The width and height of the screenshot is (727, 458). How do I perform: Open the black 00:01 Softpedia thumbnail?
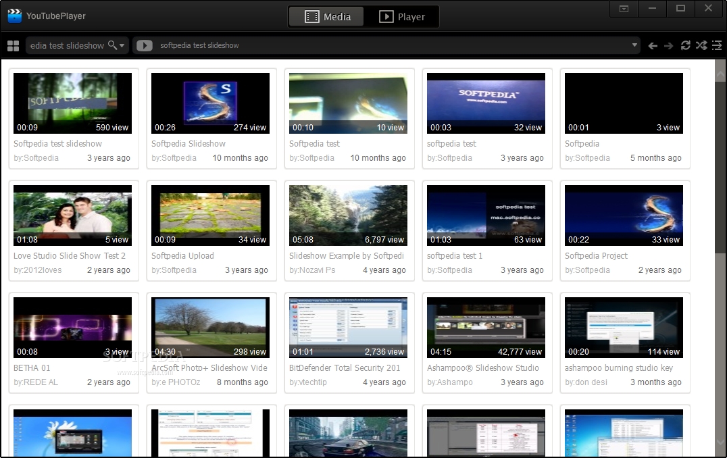coord(624,103)
